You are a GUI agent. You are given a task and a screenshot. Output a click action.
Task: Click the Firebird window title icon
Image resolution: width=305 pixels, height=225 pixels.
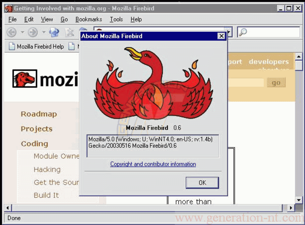9,9
